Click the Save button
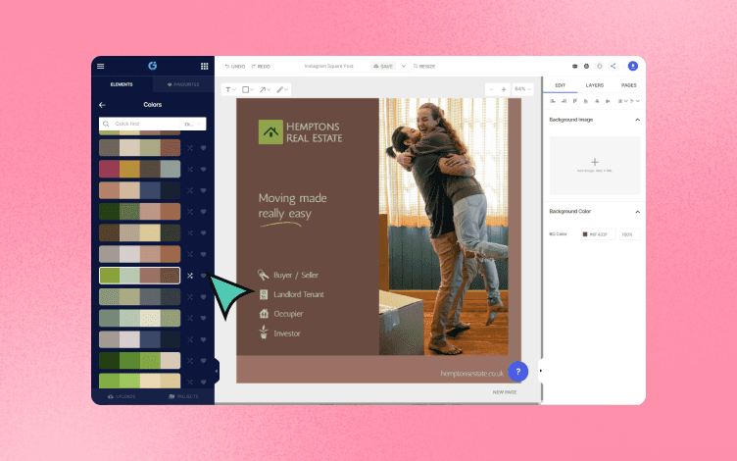This screenshot has width=737, height=461. (383, 67)
